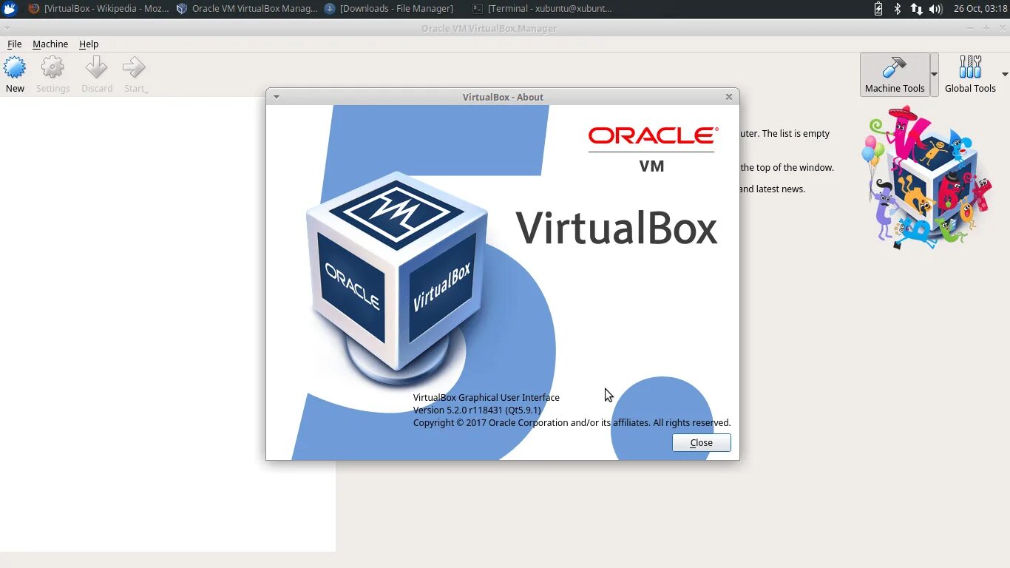Click the network connection tray icon
This screenshot has width=1010, height=568.
(916, 9)
